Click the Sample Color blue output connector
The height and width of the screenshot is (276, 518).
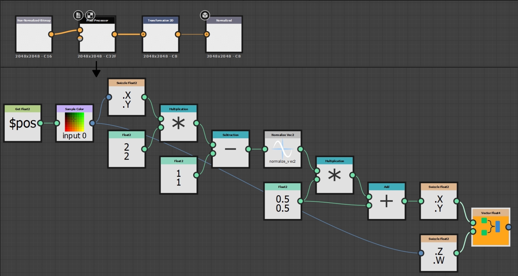92,123
